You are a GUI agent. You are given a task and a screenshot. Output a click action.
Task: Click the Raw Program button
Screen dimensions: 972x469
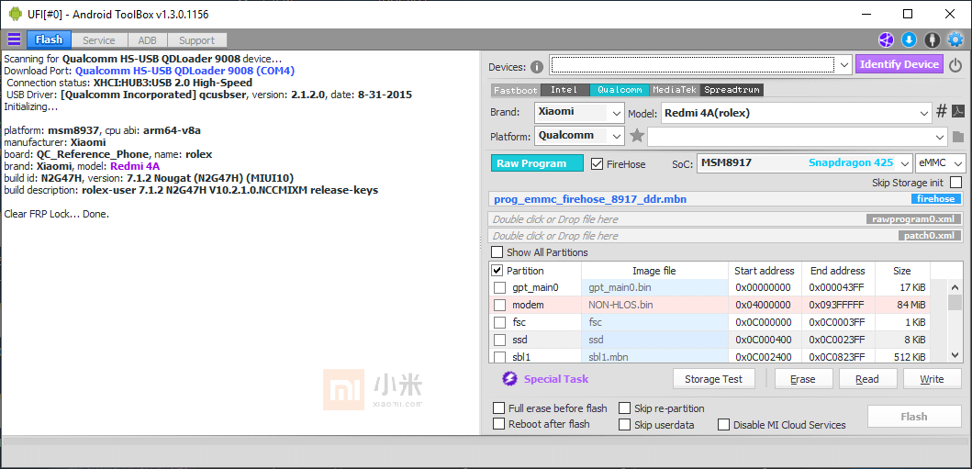(538, 163)
